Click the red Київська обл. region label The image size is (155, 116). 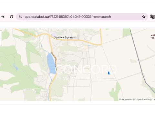click(153, 36)
